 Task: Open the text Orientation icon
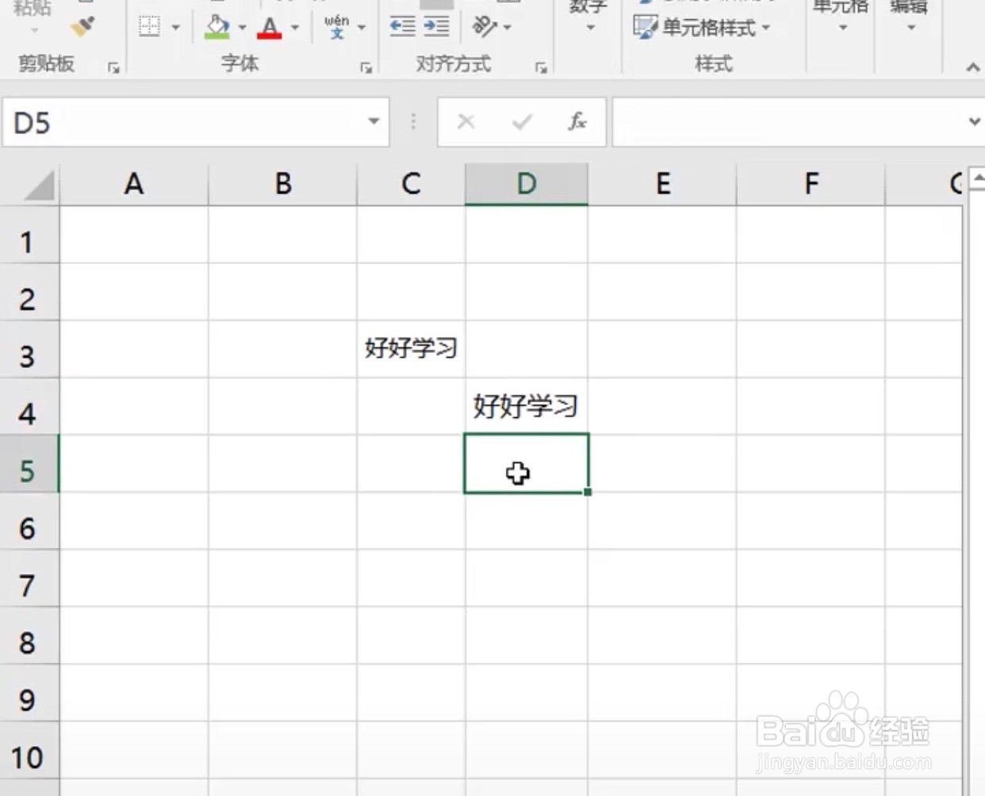pos(485,26)
